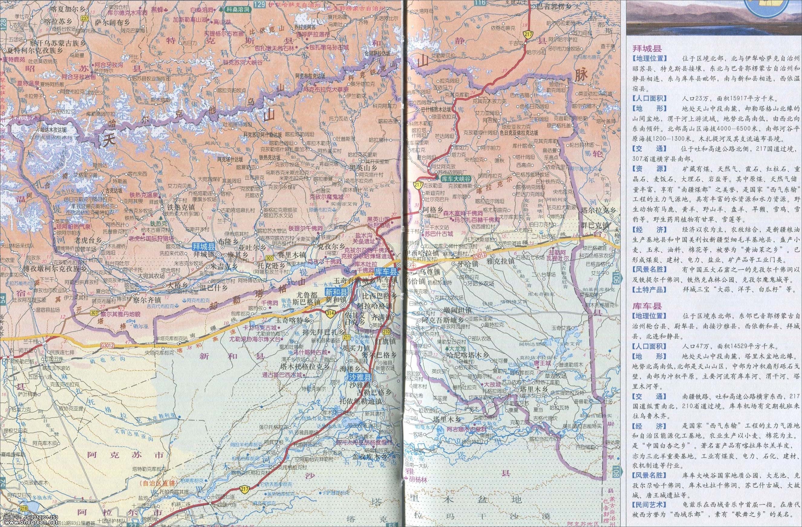Click the 科桑溶洞 green label with tree icon
802x527 pixels.
point(238,10)
